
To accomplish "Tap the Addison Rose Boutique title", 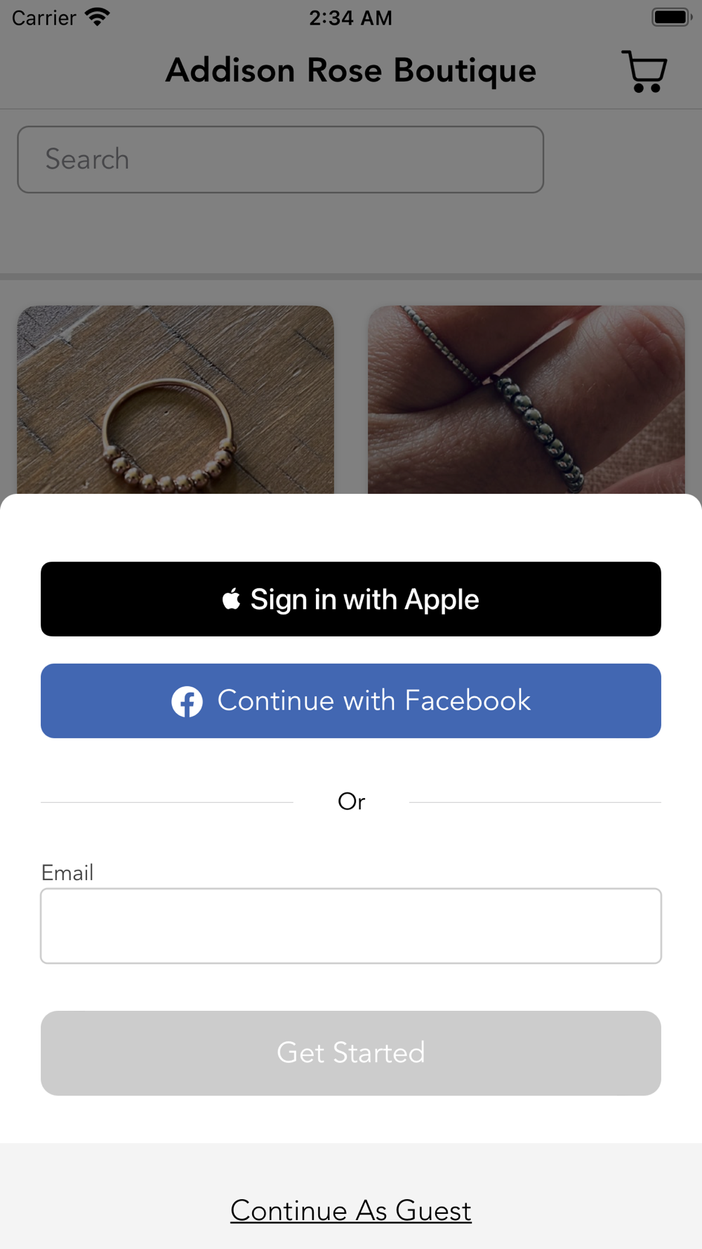I will point(351,70).
